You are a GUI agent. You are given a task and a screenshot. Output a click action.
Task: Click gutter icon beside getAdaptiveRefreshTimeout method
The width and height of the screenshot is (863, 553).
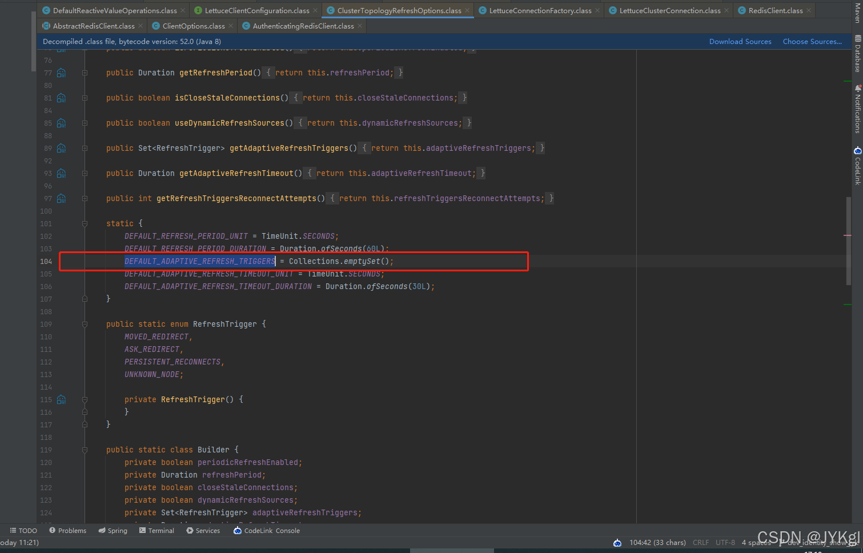click(61, 173)
